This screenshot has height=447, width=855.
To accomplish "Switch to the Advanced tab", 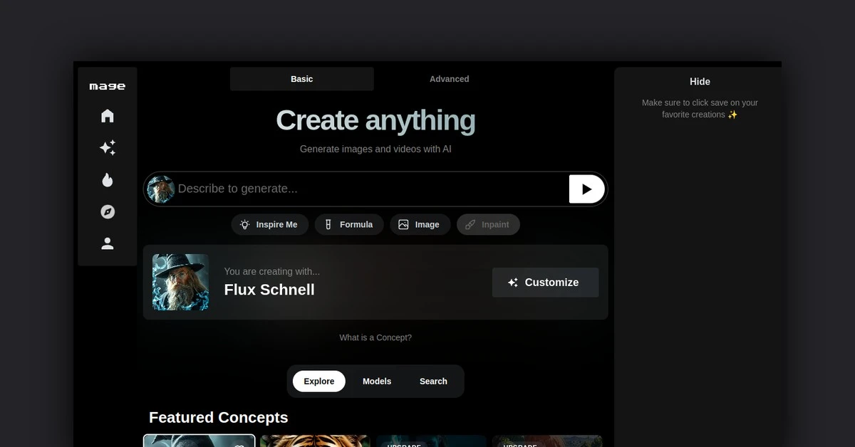I will 449,79.
